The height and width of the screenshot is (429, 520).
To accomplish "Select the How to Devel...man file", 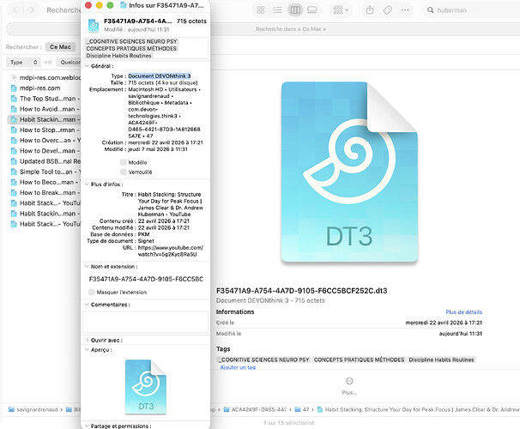I will (x=45, y=151).
